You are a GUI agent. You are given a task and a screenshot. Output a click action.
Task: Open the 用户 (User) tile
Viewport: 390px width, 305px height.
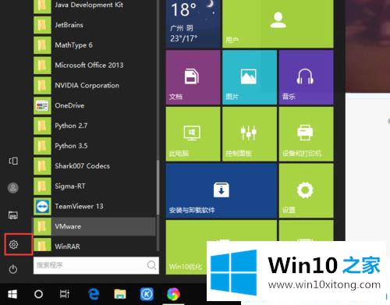tap(278, 24)
